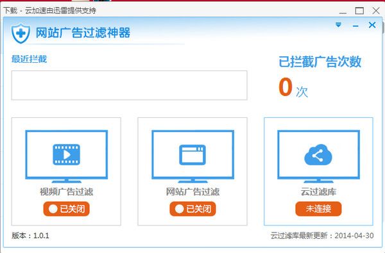This screenshot has height=253, width=385.
Task: Click the shield logo icon
Action: pos(21,33)
